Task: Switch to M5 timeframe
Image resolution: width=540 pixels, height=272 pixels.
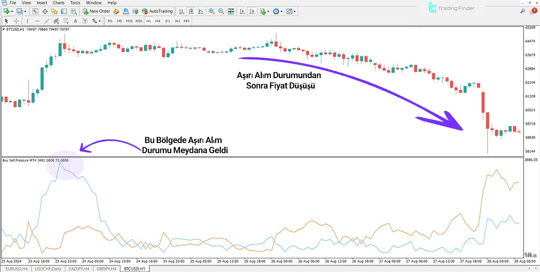Action: tap(120, 21)
